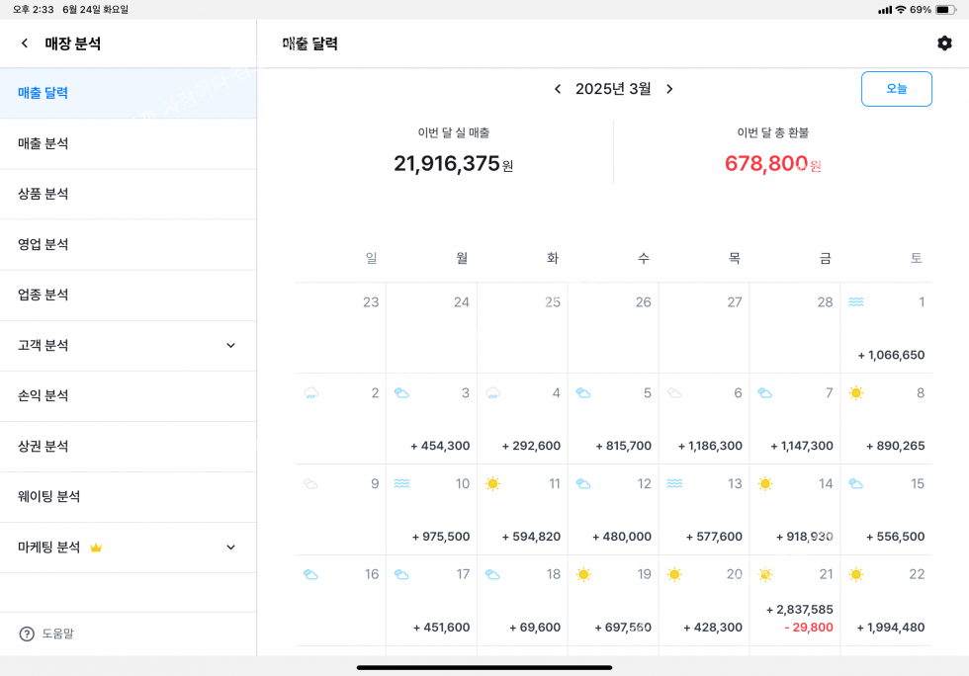Expand the 고객 분석 submenu
Screen dimensions: 969x676
230,346
